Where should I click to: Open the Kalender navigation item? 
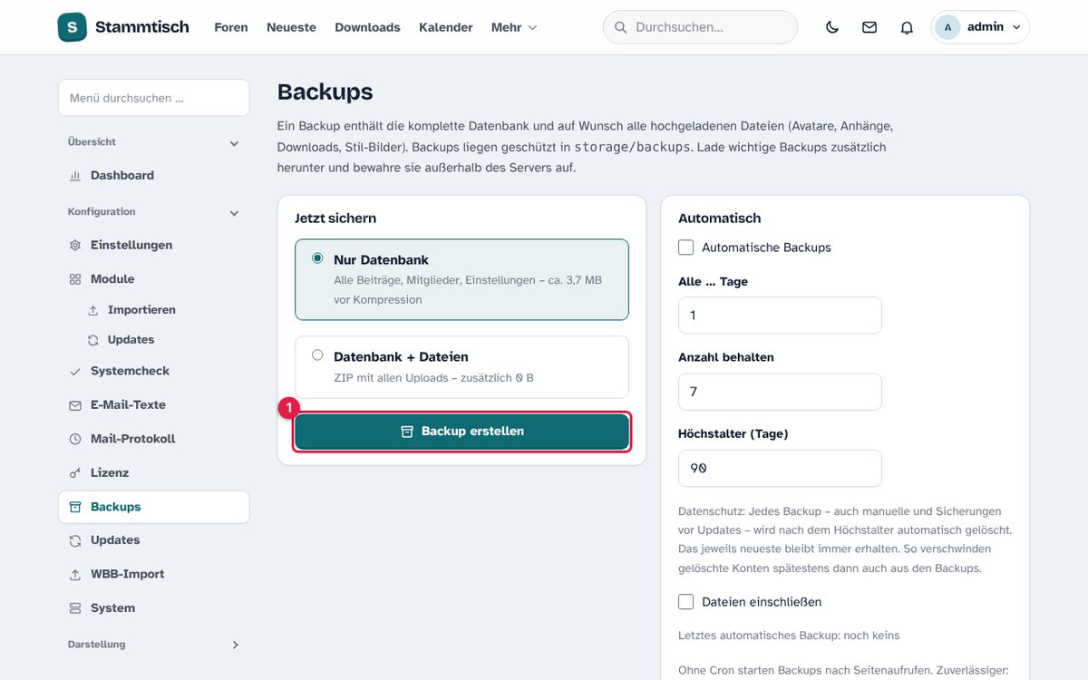446,27
